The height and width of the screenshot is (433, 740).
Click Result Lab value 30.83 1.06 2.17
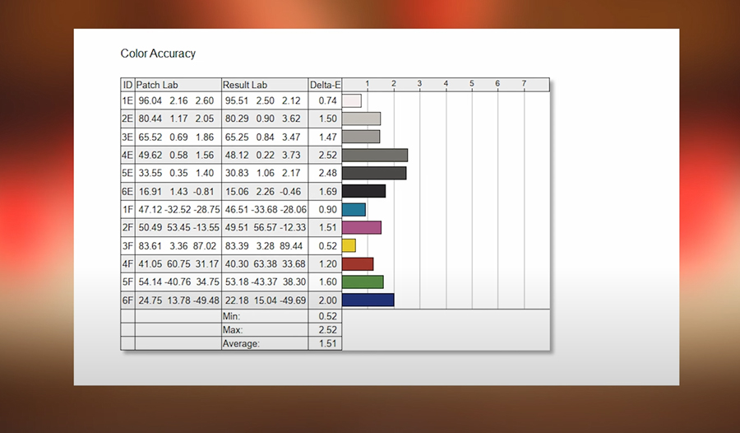[263, 173]
